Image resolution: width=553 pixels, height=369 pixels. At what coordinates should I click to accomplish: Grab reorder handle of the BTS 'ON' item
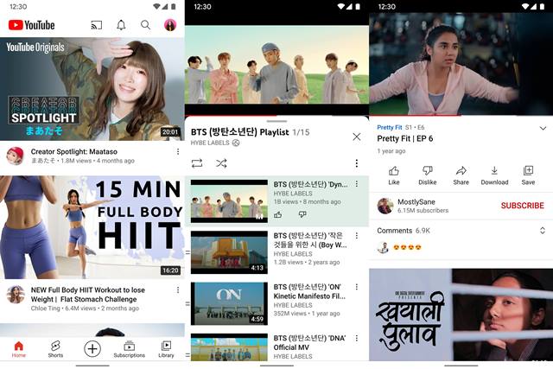188,303
